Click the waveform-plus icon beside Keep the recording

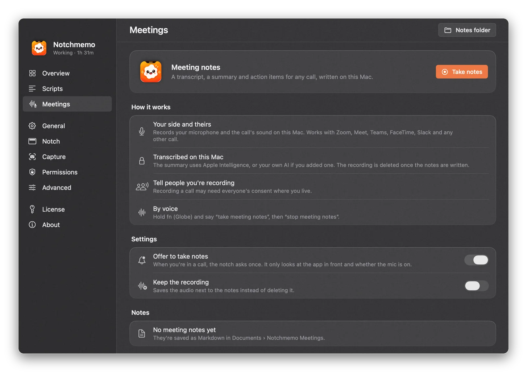coord(142,286)
